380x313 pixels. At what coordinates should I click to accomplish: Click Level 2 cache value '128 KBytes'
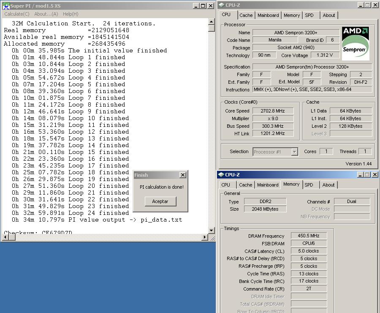coord(351,126)
